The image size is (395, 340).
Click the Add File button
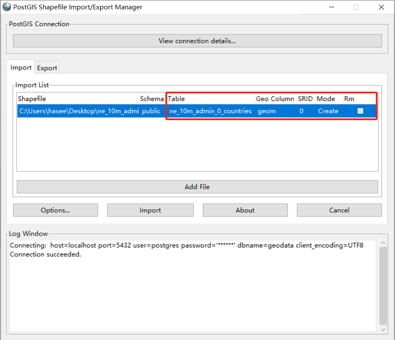[197, 187]
